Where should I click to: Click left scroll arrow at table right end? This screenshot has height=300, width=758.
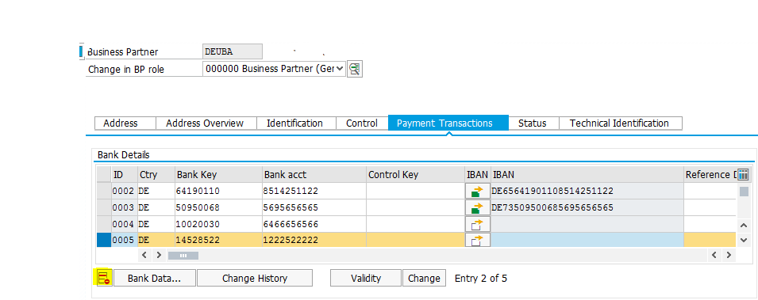click(714, 255)
